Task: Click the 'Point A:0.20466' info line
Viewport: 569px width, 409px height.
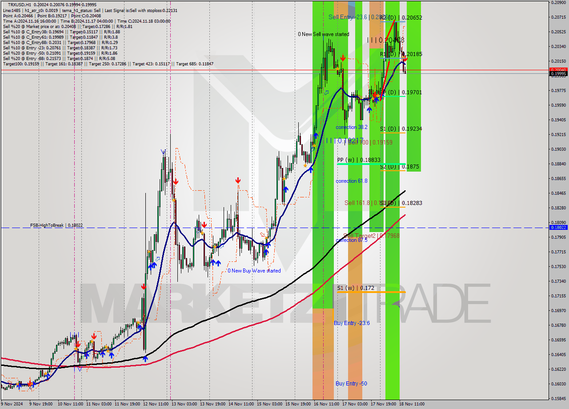Action: (x=52, y=16)
